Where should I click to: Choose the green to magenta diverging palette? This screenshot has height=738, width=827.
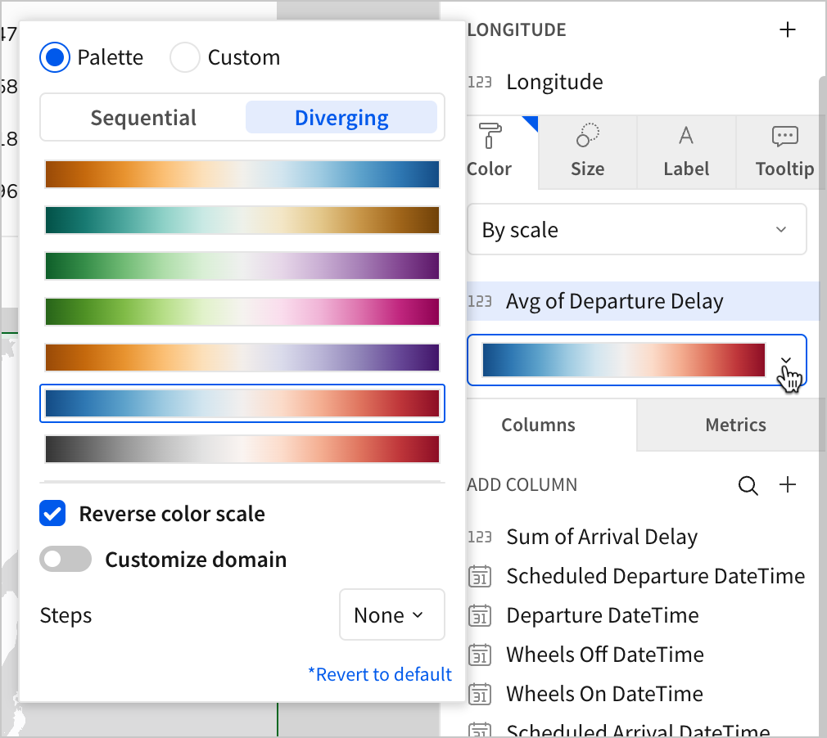[x=242, y=312]
